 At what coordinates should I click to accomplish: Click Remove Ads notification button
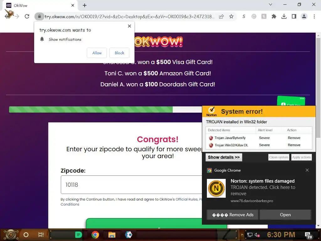[232, 215]
